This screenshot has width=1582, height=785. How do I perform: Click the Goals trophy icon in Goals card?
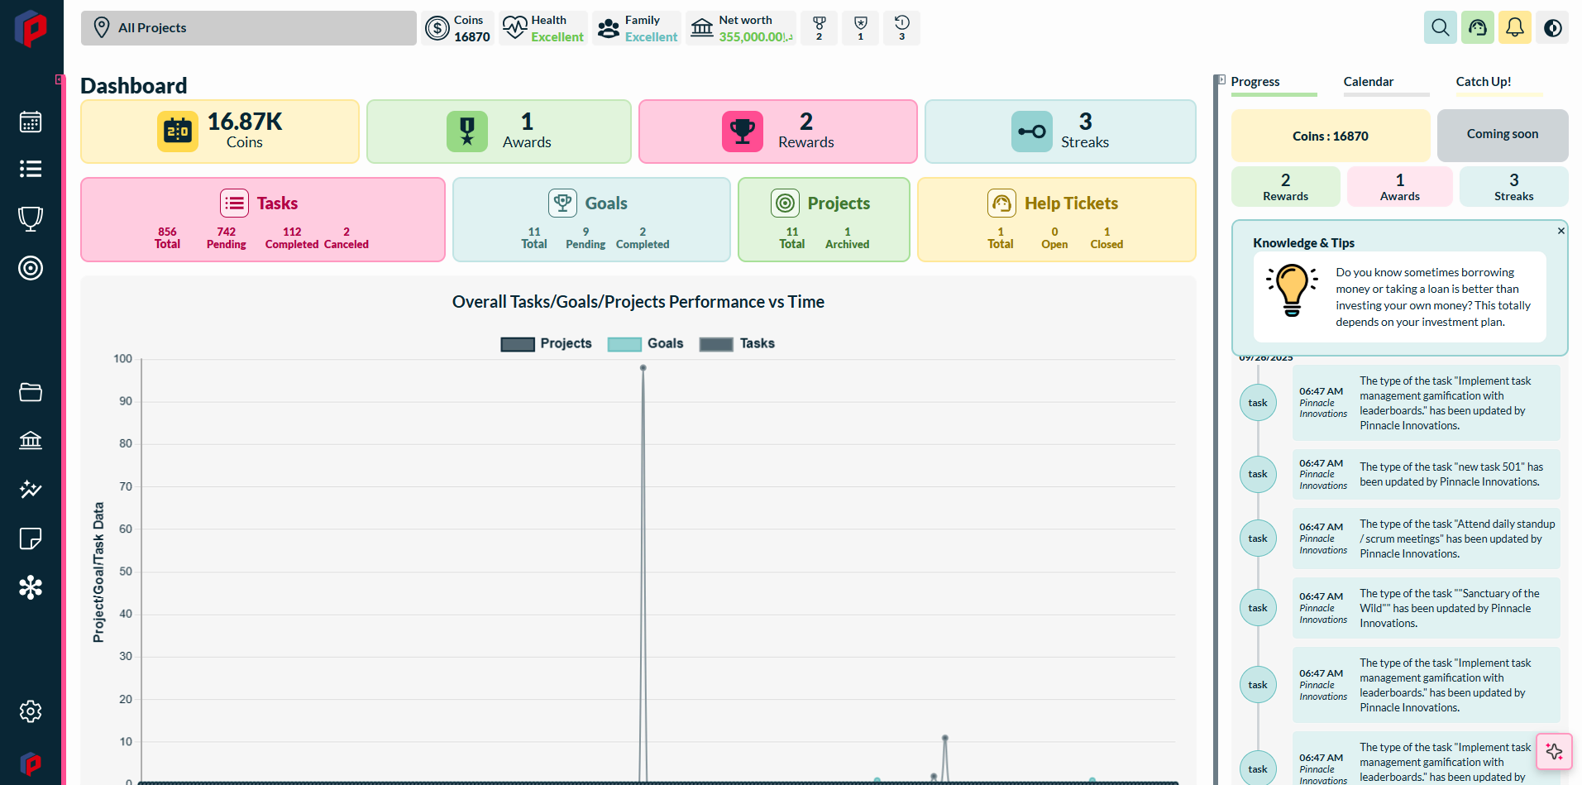coord(563,203)
